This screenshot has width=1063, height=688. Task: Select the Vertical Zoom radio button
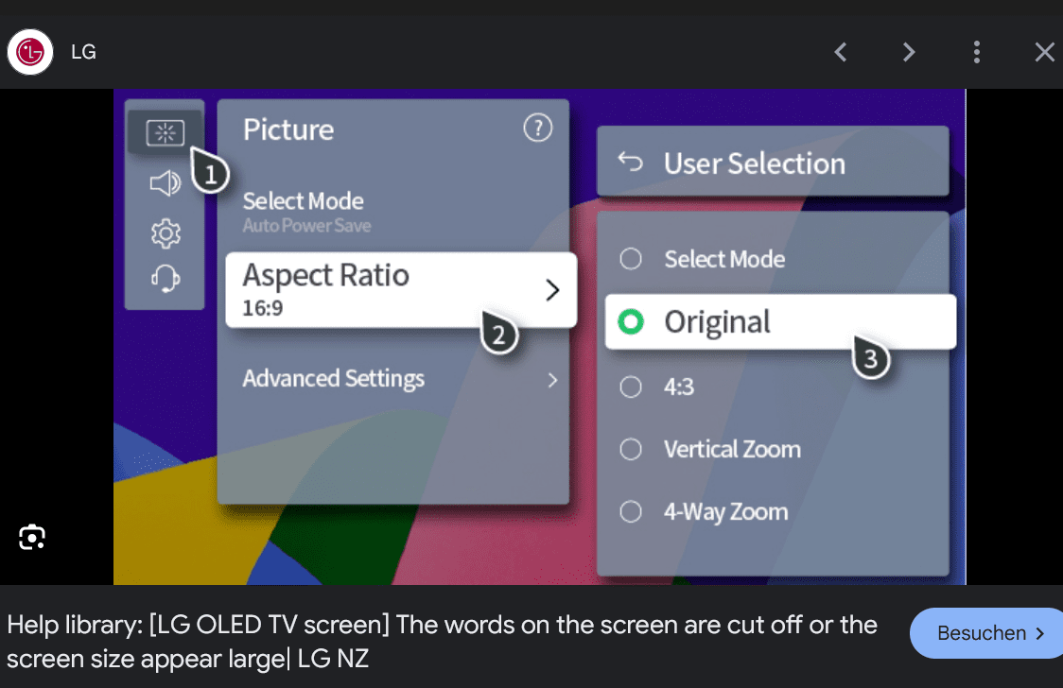(x=631, y=449)
